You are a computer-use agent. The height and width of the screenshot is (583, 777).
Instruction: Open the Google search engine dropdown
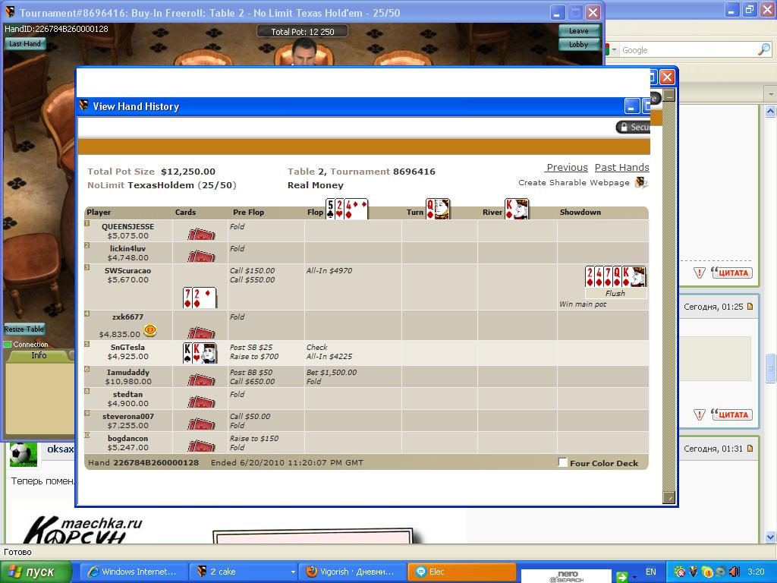(613, 50)
